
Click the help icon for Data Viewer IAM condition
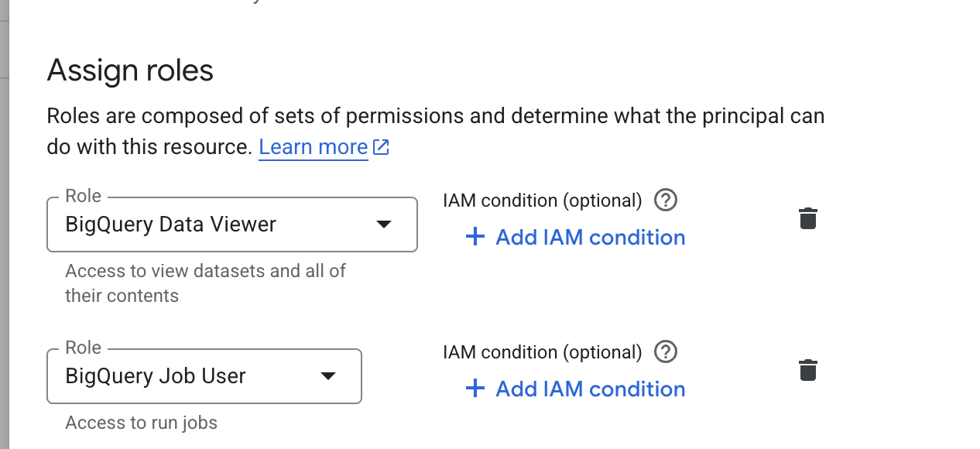tap(666, 201)
